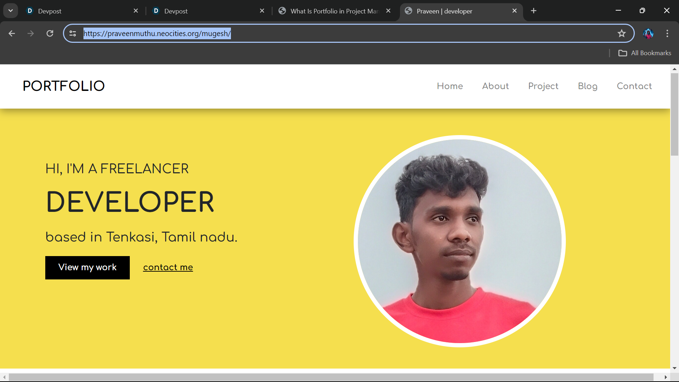Expand the tab search dropdown arrow
The height and width of the screenshot is (382, 679).
(x=11, y=11)
